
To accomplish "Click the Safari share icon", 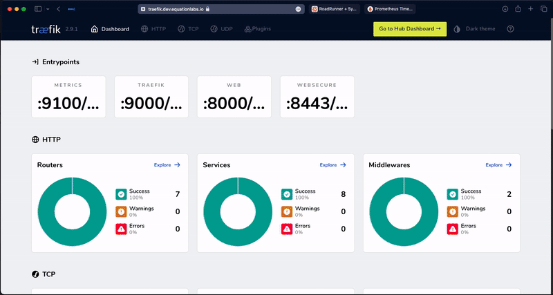I will [518, 9].
